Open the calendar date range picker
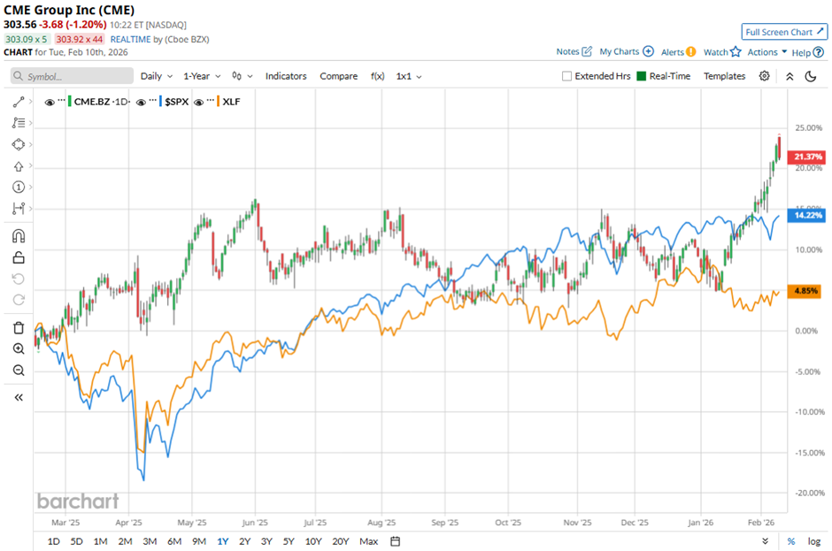832x551 pixels. (x=396, y=541)
